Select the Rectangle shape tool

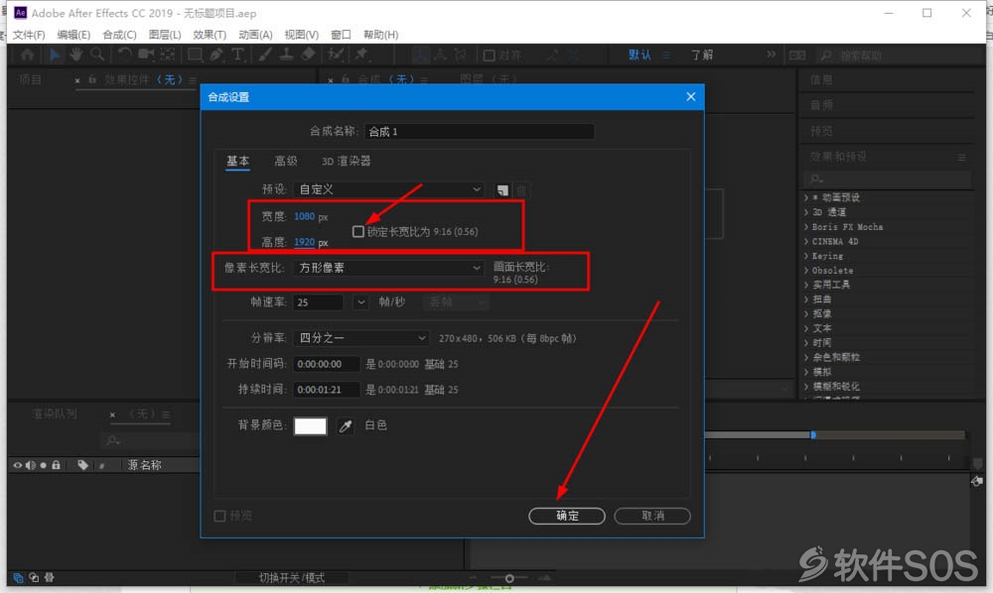click(x=195, y=55)
